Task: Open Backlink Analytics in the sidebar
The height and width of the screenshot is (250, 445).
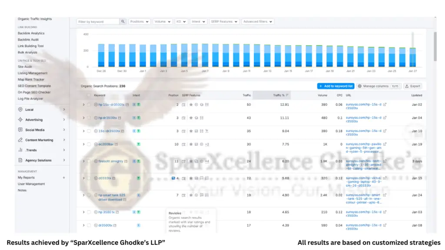Action: pos(31,33)
